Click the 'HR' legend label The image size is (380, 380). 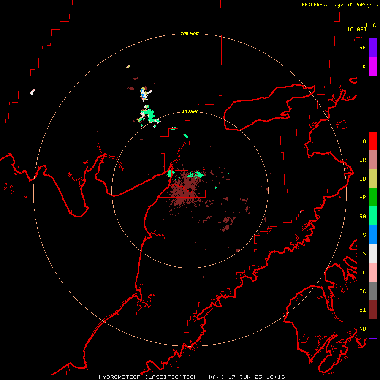[x=362, y=198]
